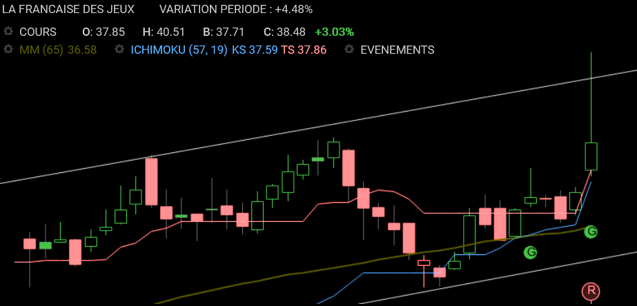
Task: Open settings gear next to EVENEMENTS
Action: [x=349, y=50]
